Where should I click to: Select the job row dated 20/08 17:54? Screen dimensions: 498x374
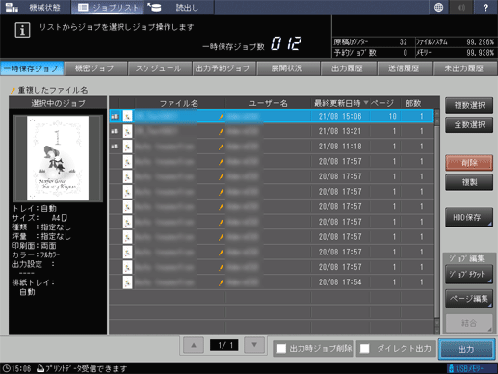point(272,282)
